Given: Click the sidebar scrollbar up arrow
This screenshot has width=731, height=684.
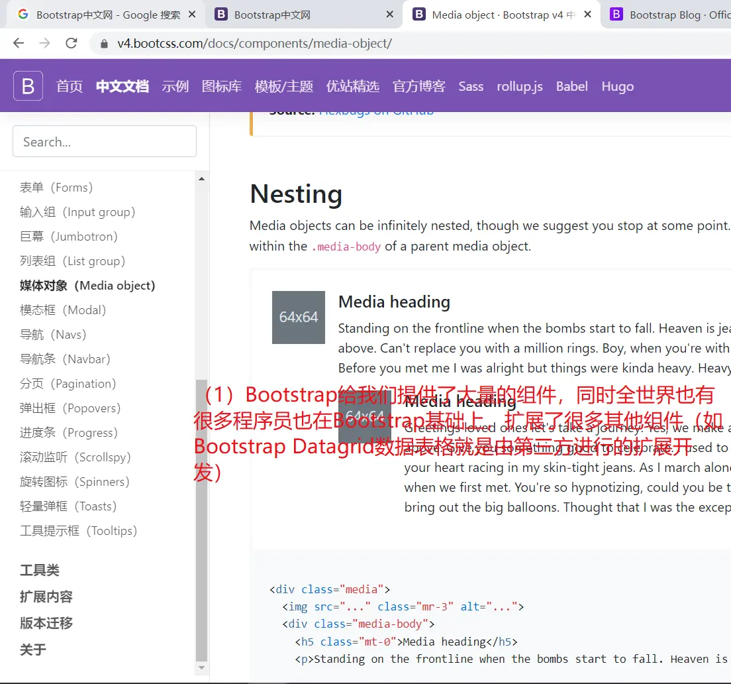Looking at the screenshot, I should pyautogui.click(x=202, y=178).
